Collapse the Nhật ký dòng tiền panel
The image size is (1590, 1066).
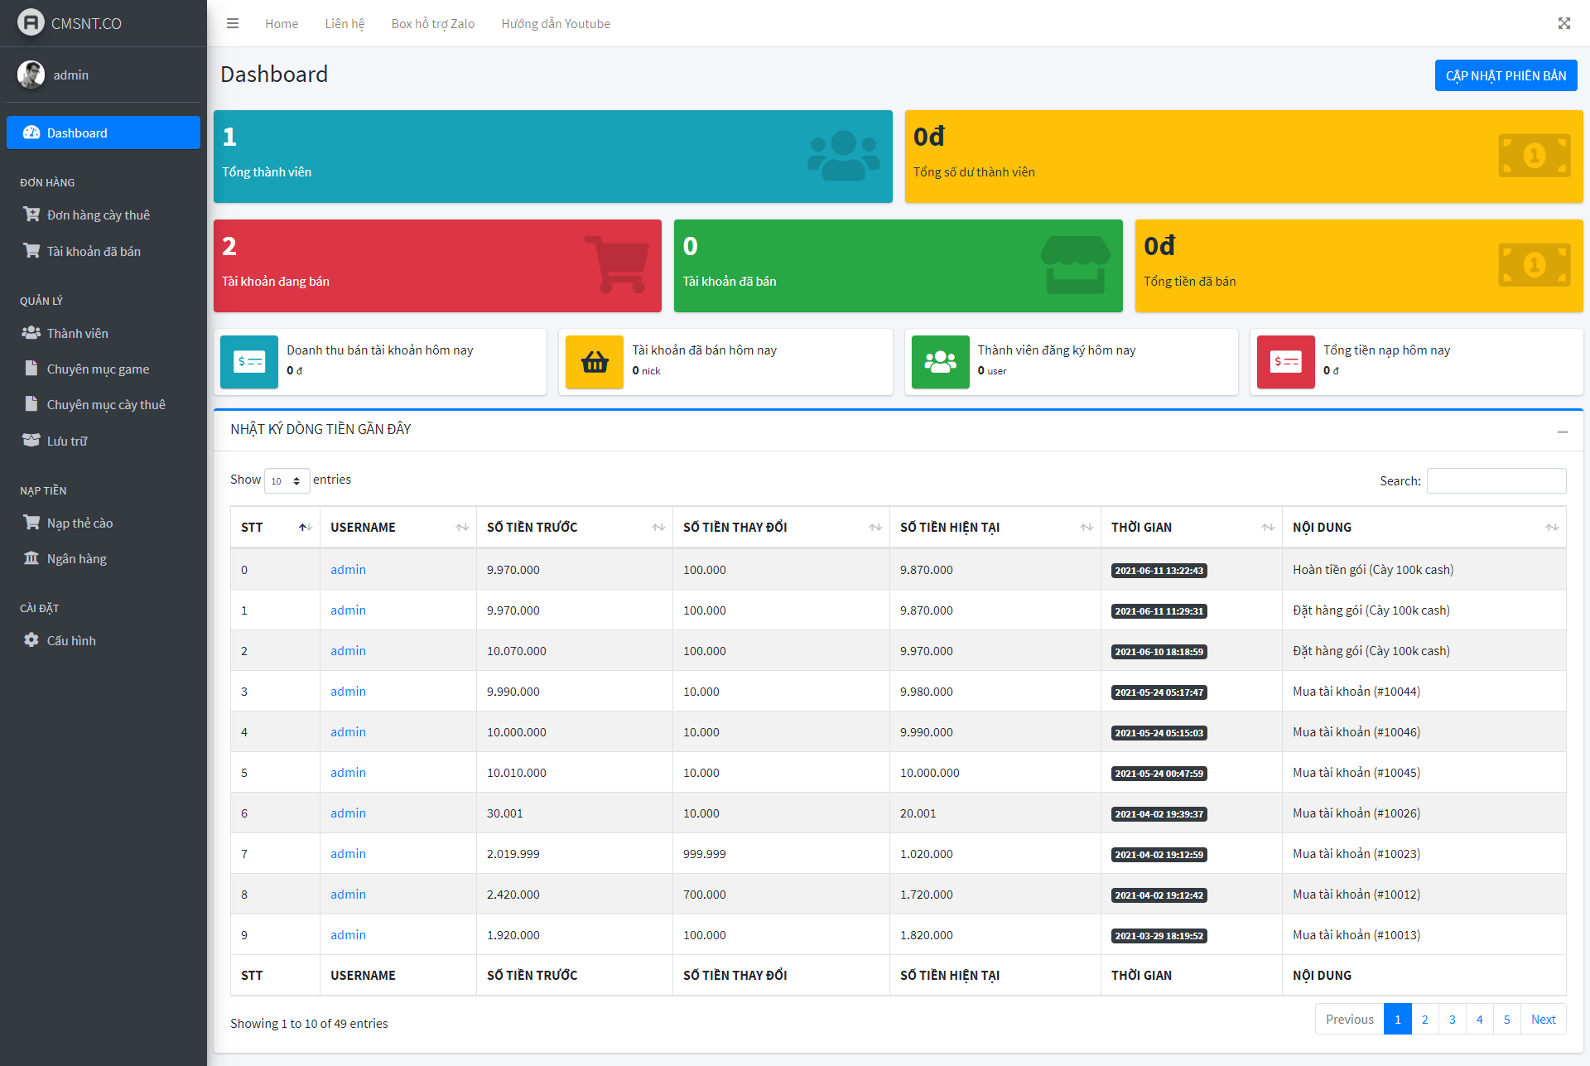point(1562,432)
